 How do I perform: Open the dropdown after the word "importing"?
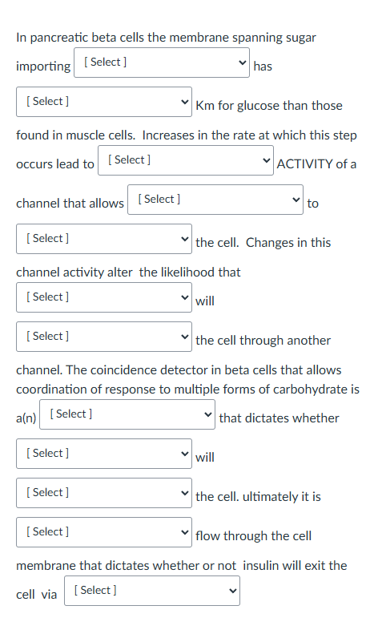(162, 63)
